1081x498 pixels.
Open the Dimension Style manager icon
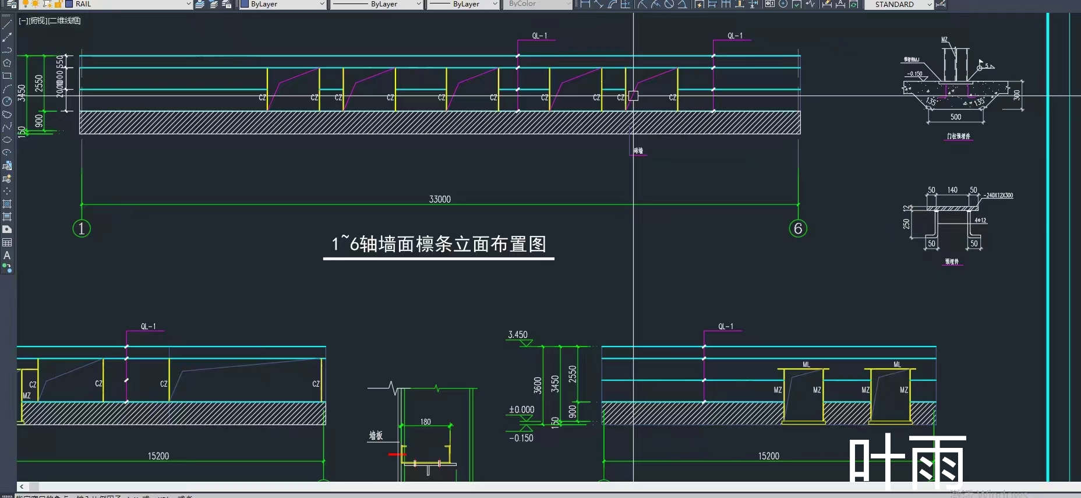pyautogui.click(x=941, y=4)
